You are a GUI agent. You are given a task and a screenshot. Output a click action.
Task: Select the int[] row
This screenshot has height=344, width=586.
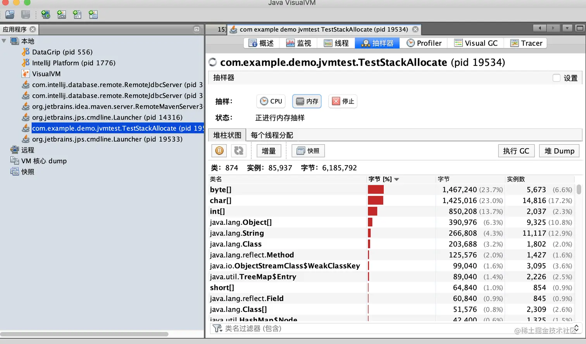tap(391, 211)
